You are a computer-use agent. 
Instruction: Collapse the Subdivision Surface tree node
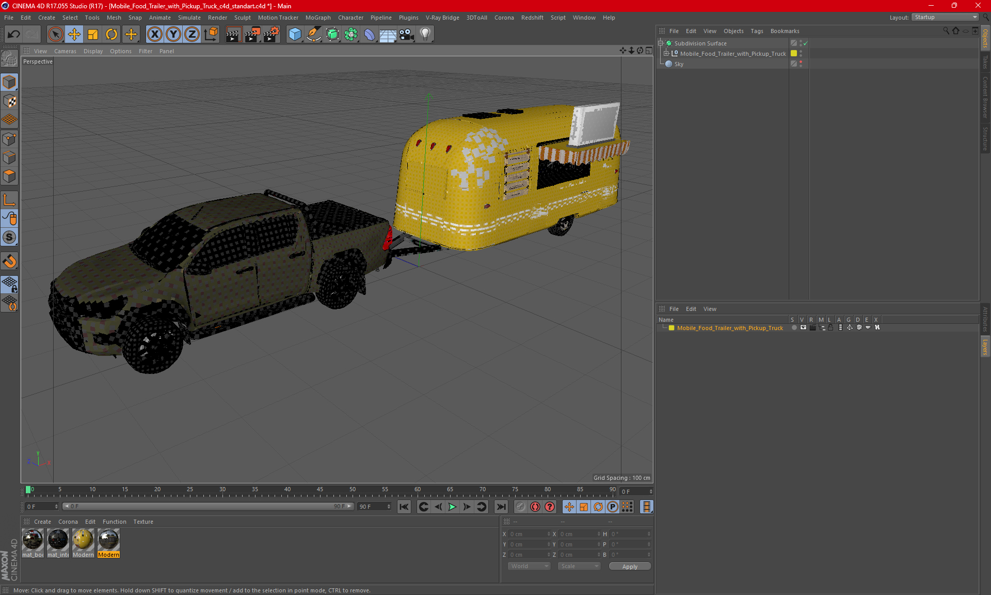click(x=661, y=43)
